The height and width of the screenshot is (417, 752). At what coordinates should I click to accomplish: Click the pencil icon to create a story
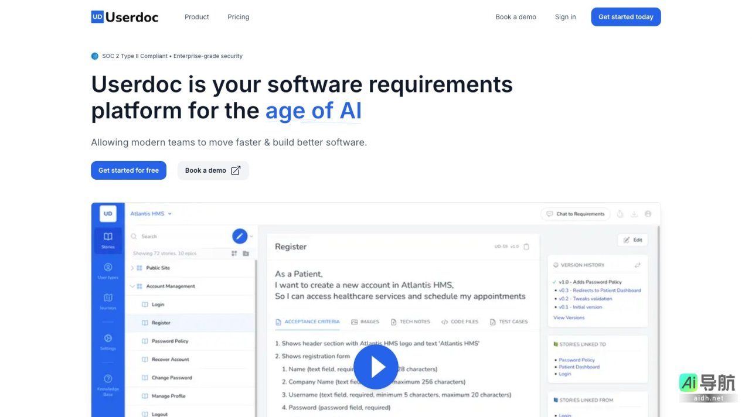(240, 236)
